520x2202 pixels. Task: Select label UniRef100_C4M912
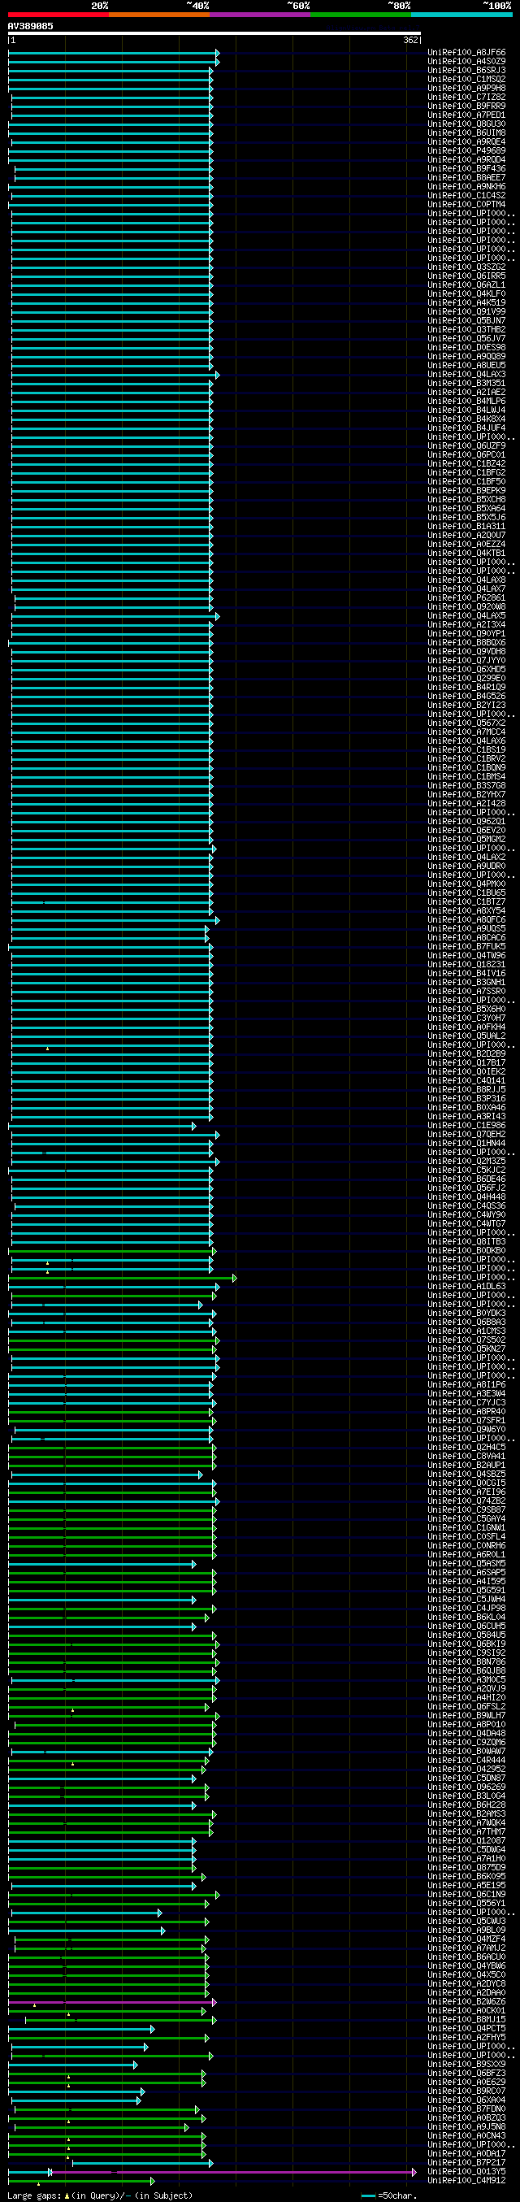466,2180
